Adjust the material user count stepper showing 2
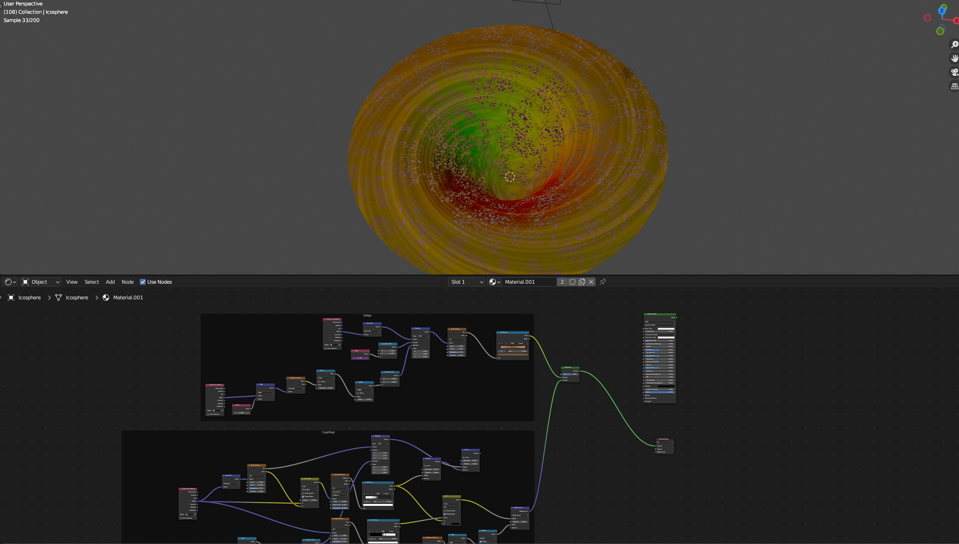The height and width of the screenshot is (544, 959). coord(561,281)
